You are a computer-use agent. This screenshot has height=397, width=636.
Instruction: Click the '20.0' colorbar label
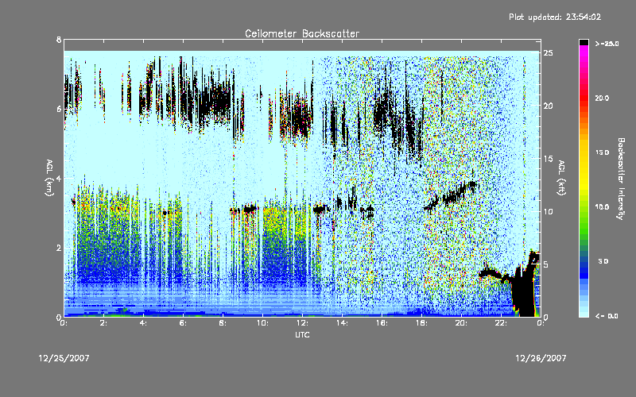(602, 98)
